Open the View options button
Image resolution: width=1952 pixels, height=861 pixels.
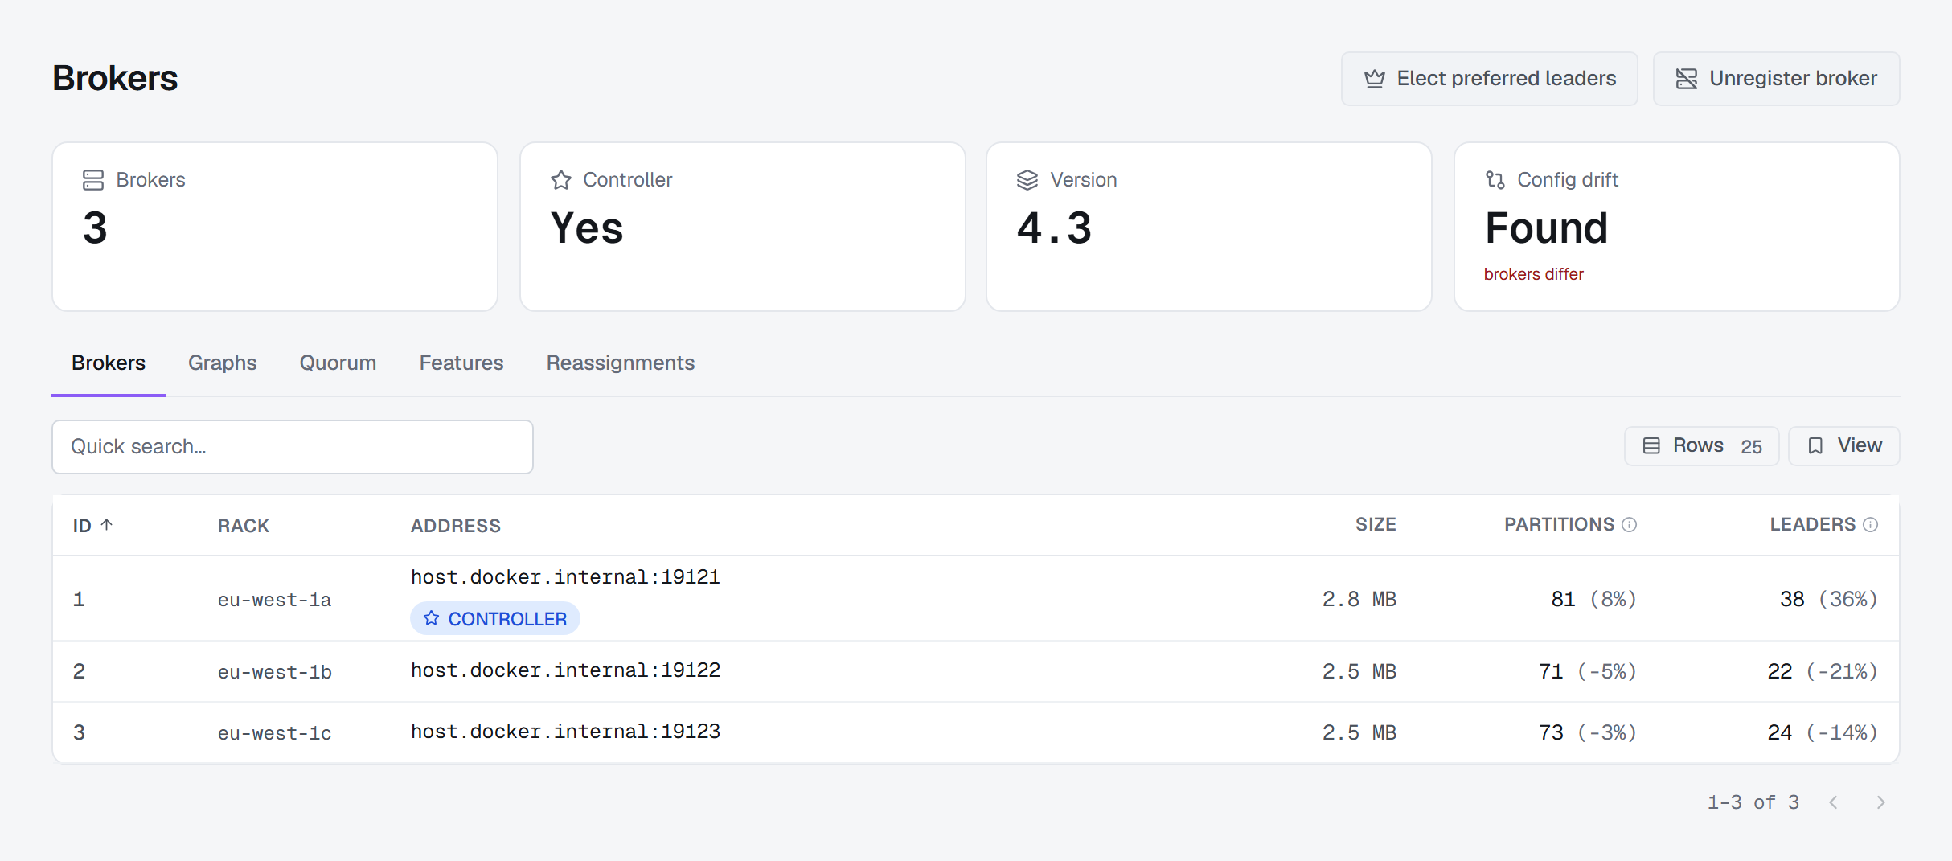point(1844,446)
